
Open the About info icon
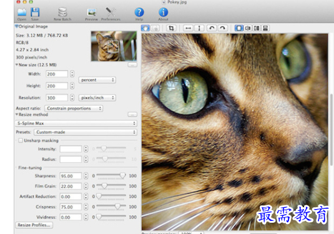point(163,12)
